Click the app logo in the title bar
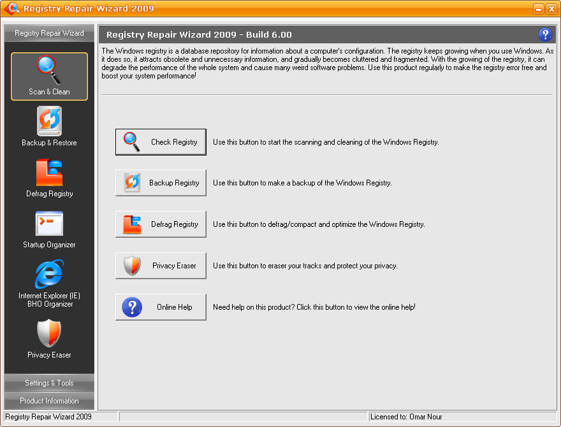Screen dimensions: 561x427 12,8
